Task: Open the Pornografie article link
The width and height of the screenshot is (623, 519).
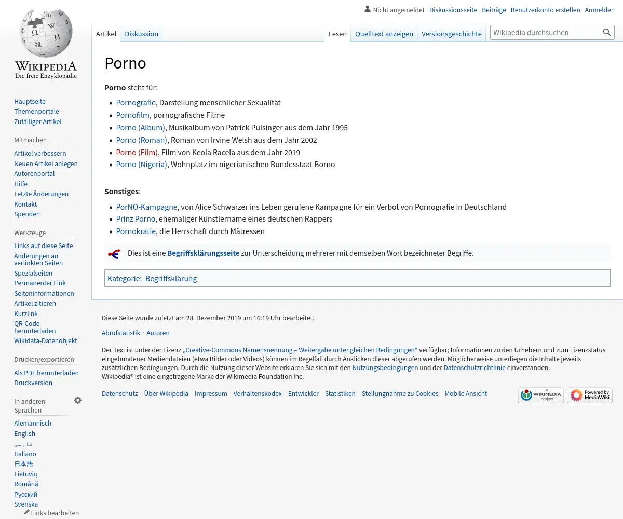Action: pyautogui.click(x=136, y=103)
